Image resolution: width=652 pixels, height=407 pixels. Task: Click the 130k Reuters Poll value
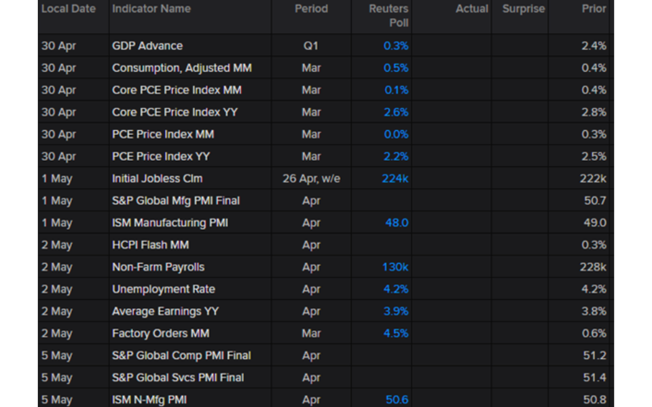click(395, 267)
